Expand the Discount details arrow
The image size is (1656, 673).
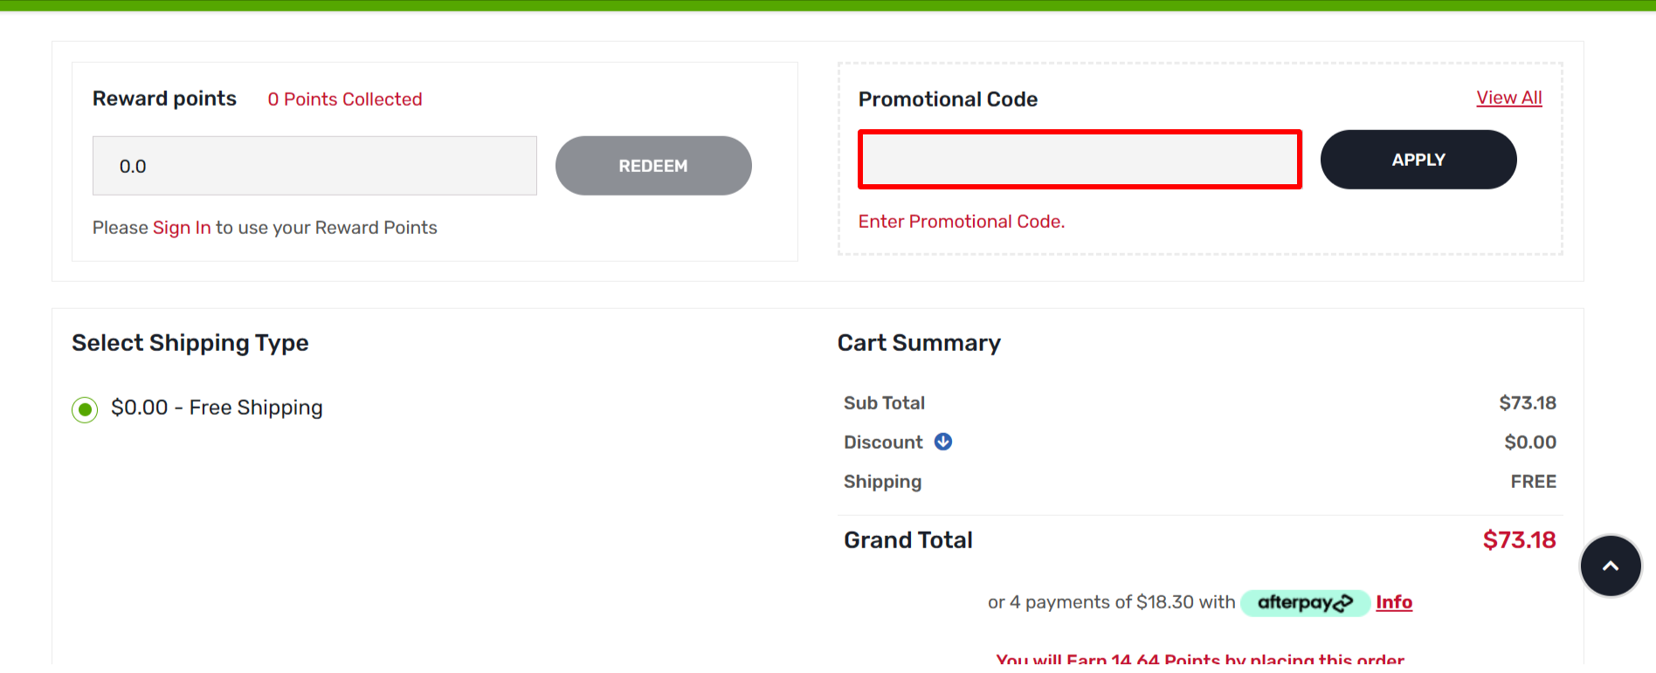pyautogui.click(x=942, y=443)
